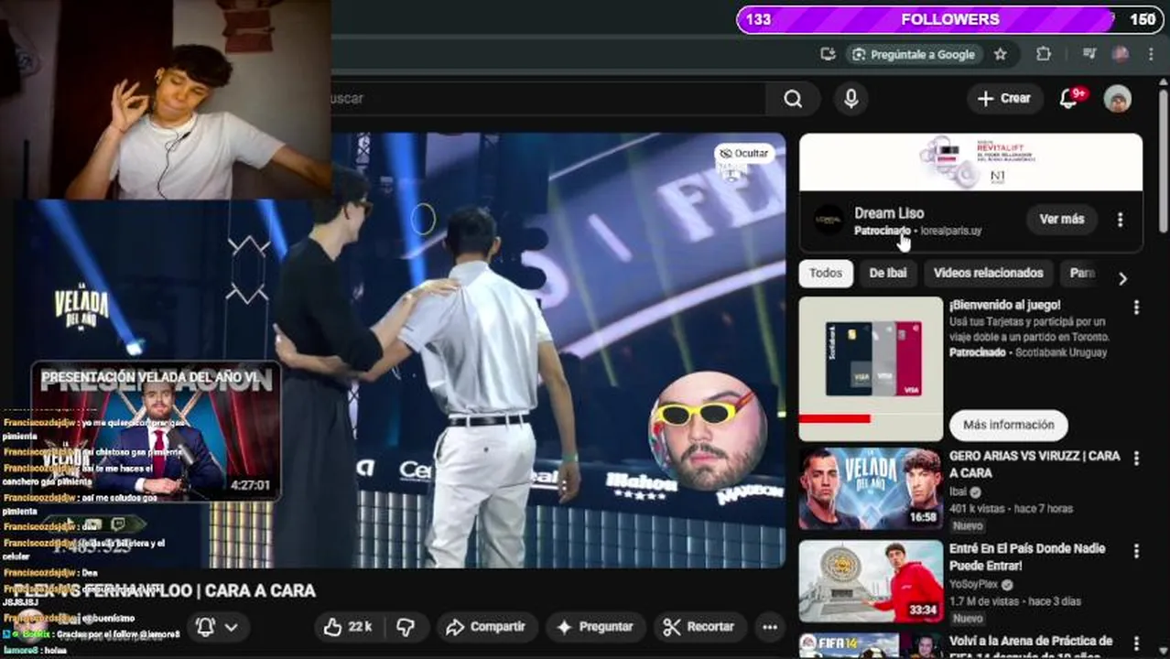1170x659 pixels.
Task: Click the YouTube search magnifier button
Action: pyautogui.click(x=793, y=99)
